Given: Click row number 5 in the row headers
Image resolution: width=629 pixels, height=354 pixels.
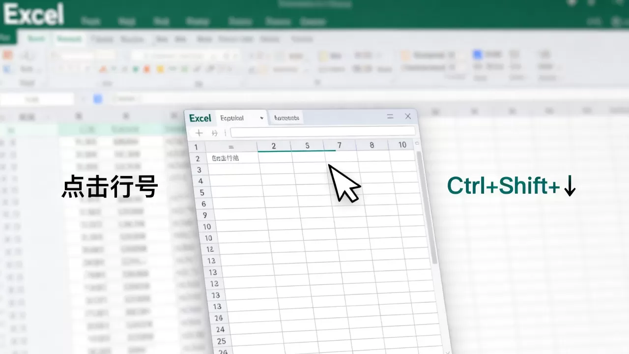Looking at the screenshot, I should pos(202,193).
